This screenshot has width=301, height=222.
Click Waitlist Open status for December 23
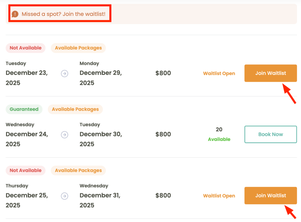pyautogui.click(x=219, y=74)
